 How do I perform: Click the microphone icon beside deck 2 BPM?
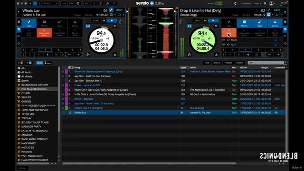click(269, 10)
